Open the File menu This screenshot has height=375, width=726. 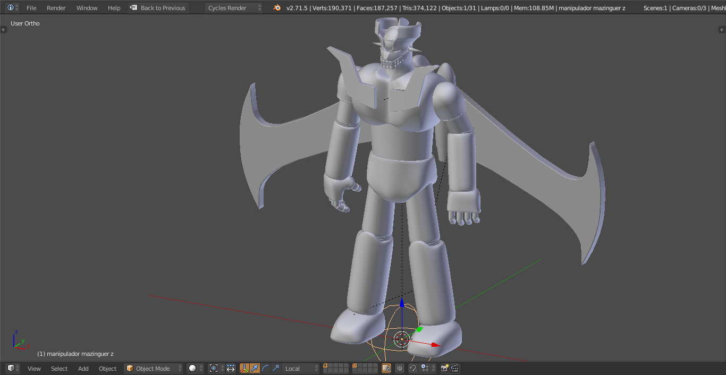(x=31, y=8)
